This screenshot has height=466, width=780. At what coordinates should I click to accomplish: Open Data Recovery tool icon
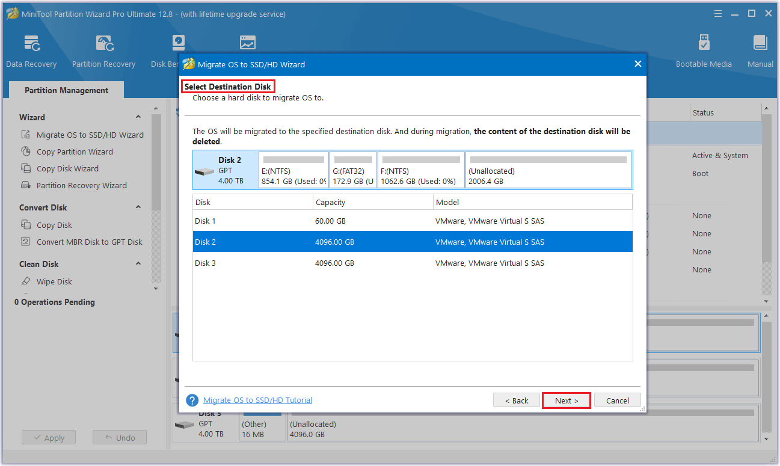tap(31, 43)
